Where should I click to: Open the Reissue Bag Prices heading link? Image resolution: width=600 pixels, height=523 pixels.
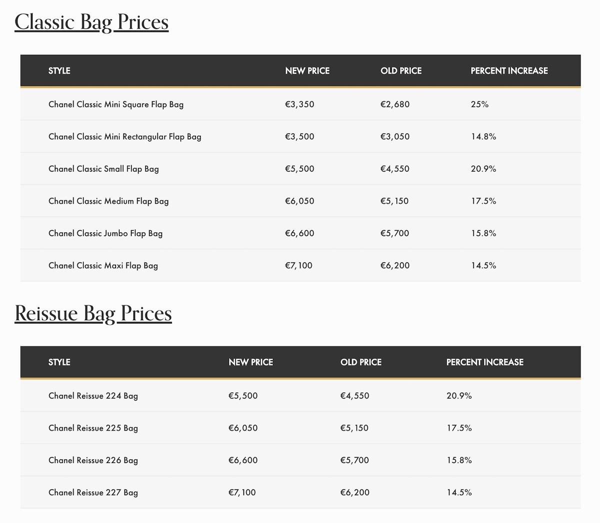(93, 313)
